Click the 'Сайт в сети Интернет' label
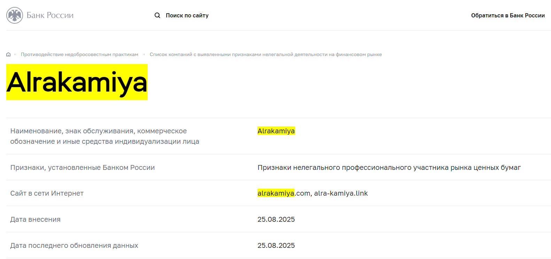 point(47,193)
